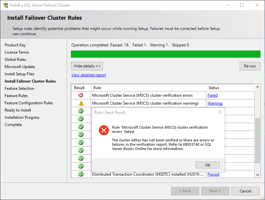
Task: Click the green progress bar
Action: tap(164, 54)
